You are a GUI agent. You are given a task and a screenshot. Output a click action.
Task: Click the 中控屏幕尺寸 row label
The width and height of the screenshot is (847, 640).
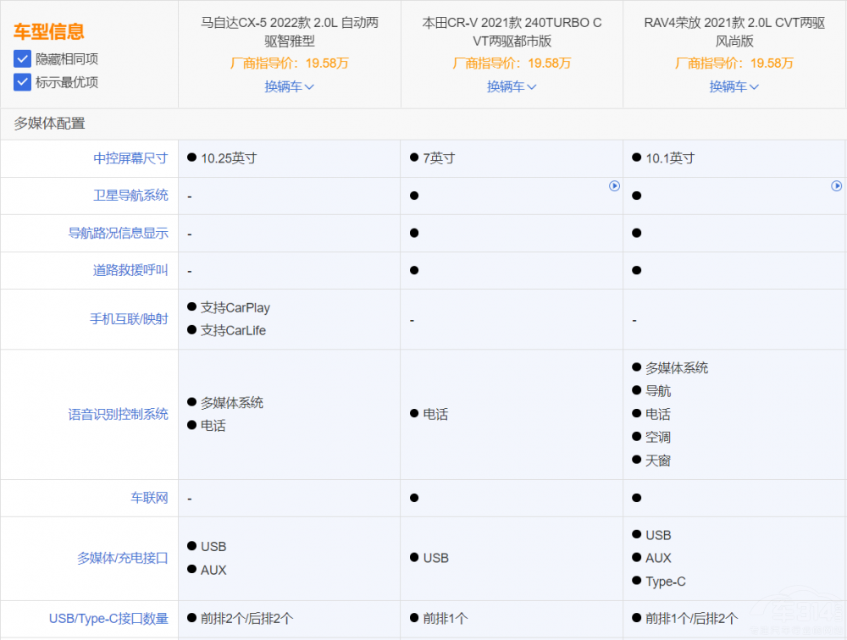coord(130,158)
